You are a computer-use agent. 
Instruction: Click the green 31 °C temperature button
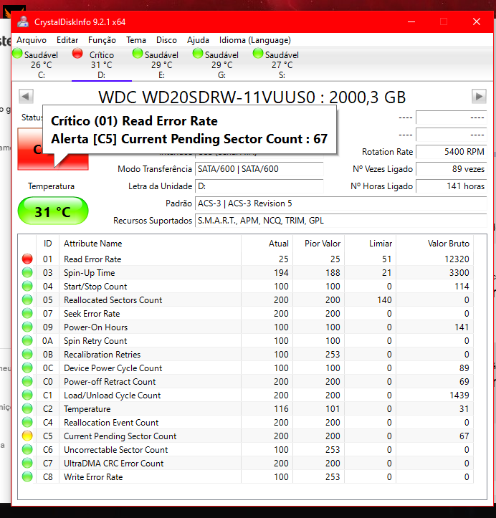53,211
